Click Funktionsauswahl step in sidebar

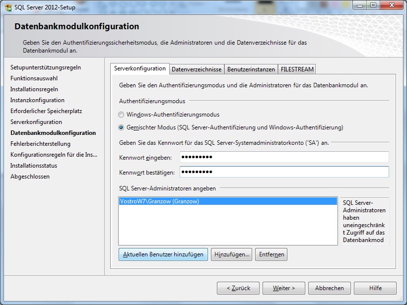(x=34, y=78)
